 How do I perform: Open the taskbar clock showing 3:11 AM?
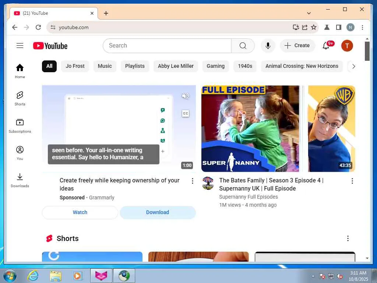[x=358, y=276]
